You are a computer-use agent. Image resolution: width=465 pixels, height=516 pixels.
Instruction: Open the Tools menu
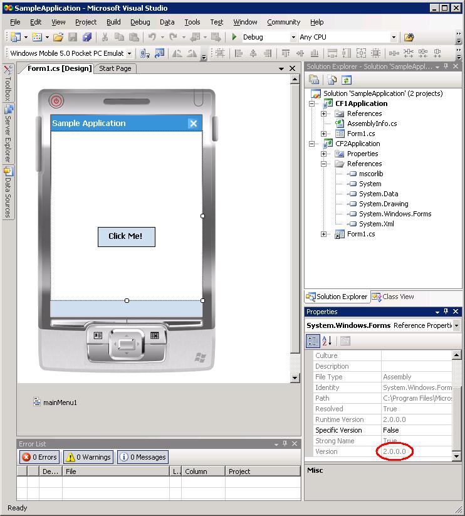(x=192, y=22)
